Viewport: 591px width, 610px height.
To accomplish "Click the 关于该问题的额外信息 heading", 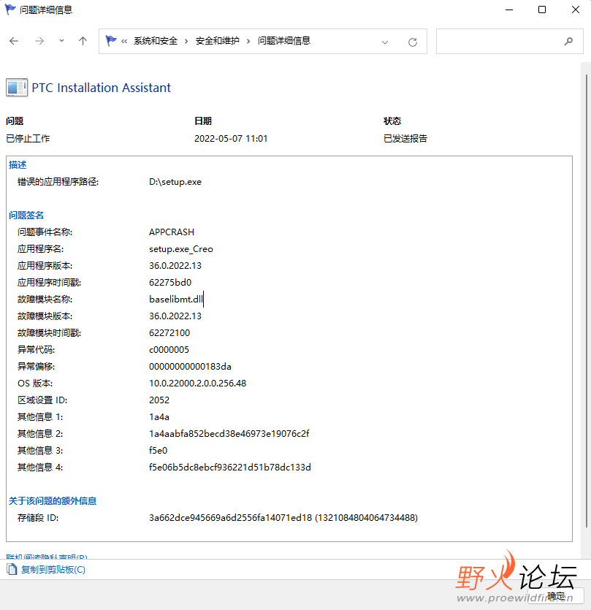I will click(x=53, y=501).
